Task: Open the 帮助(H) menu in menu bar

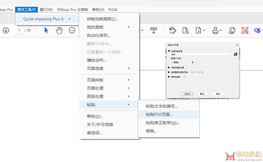Action: 98,9
